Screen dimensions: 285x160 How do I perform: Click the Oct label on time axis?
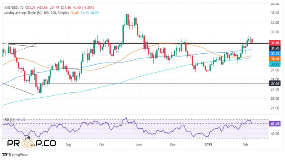point(102,145)
